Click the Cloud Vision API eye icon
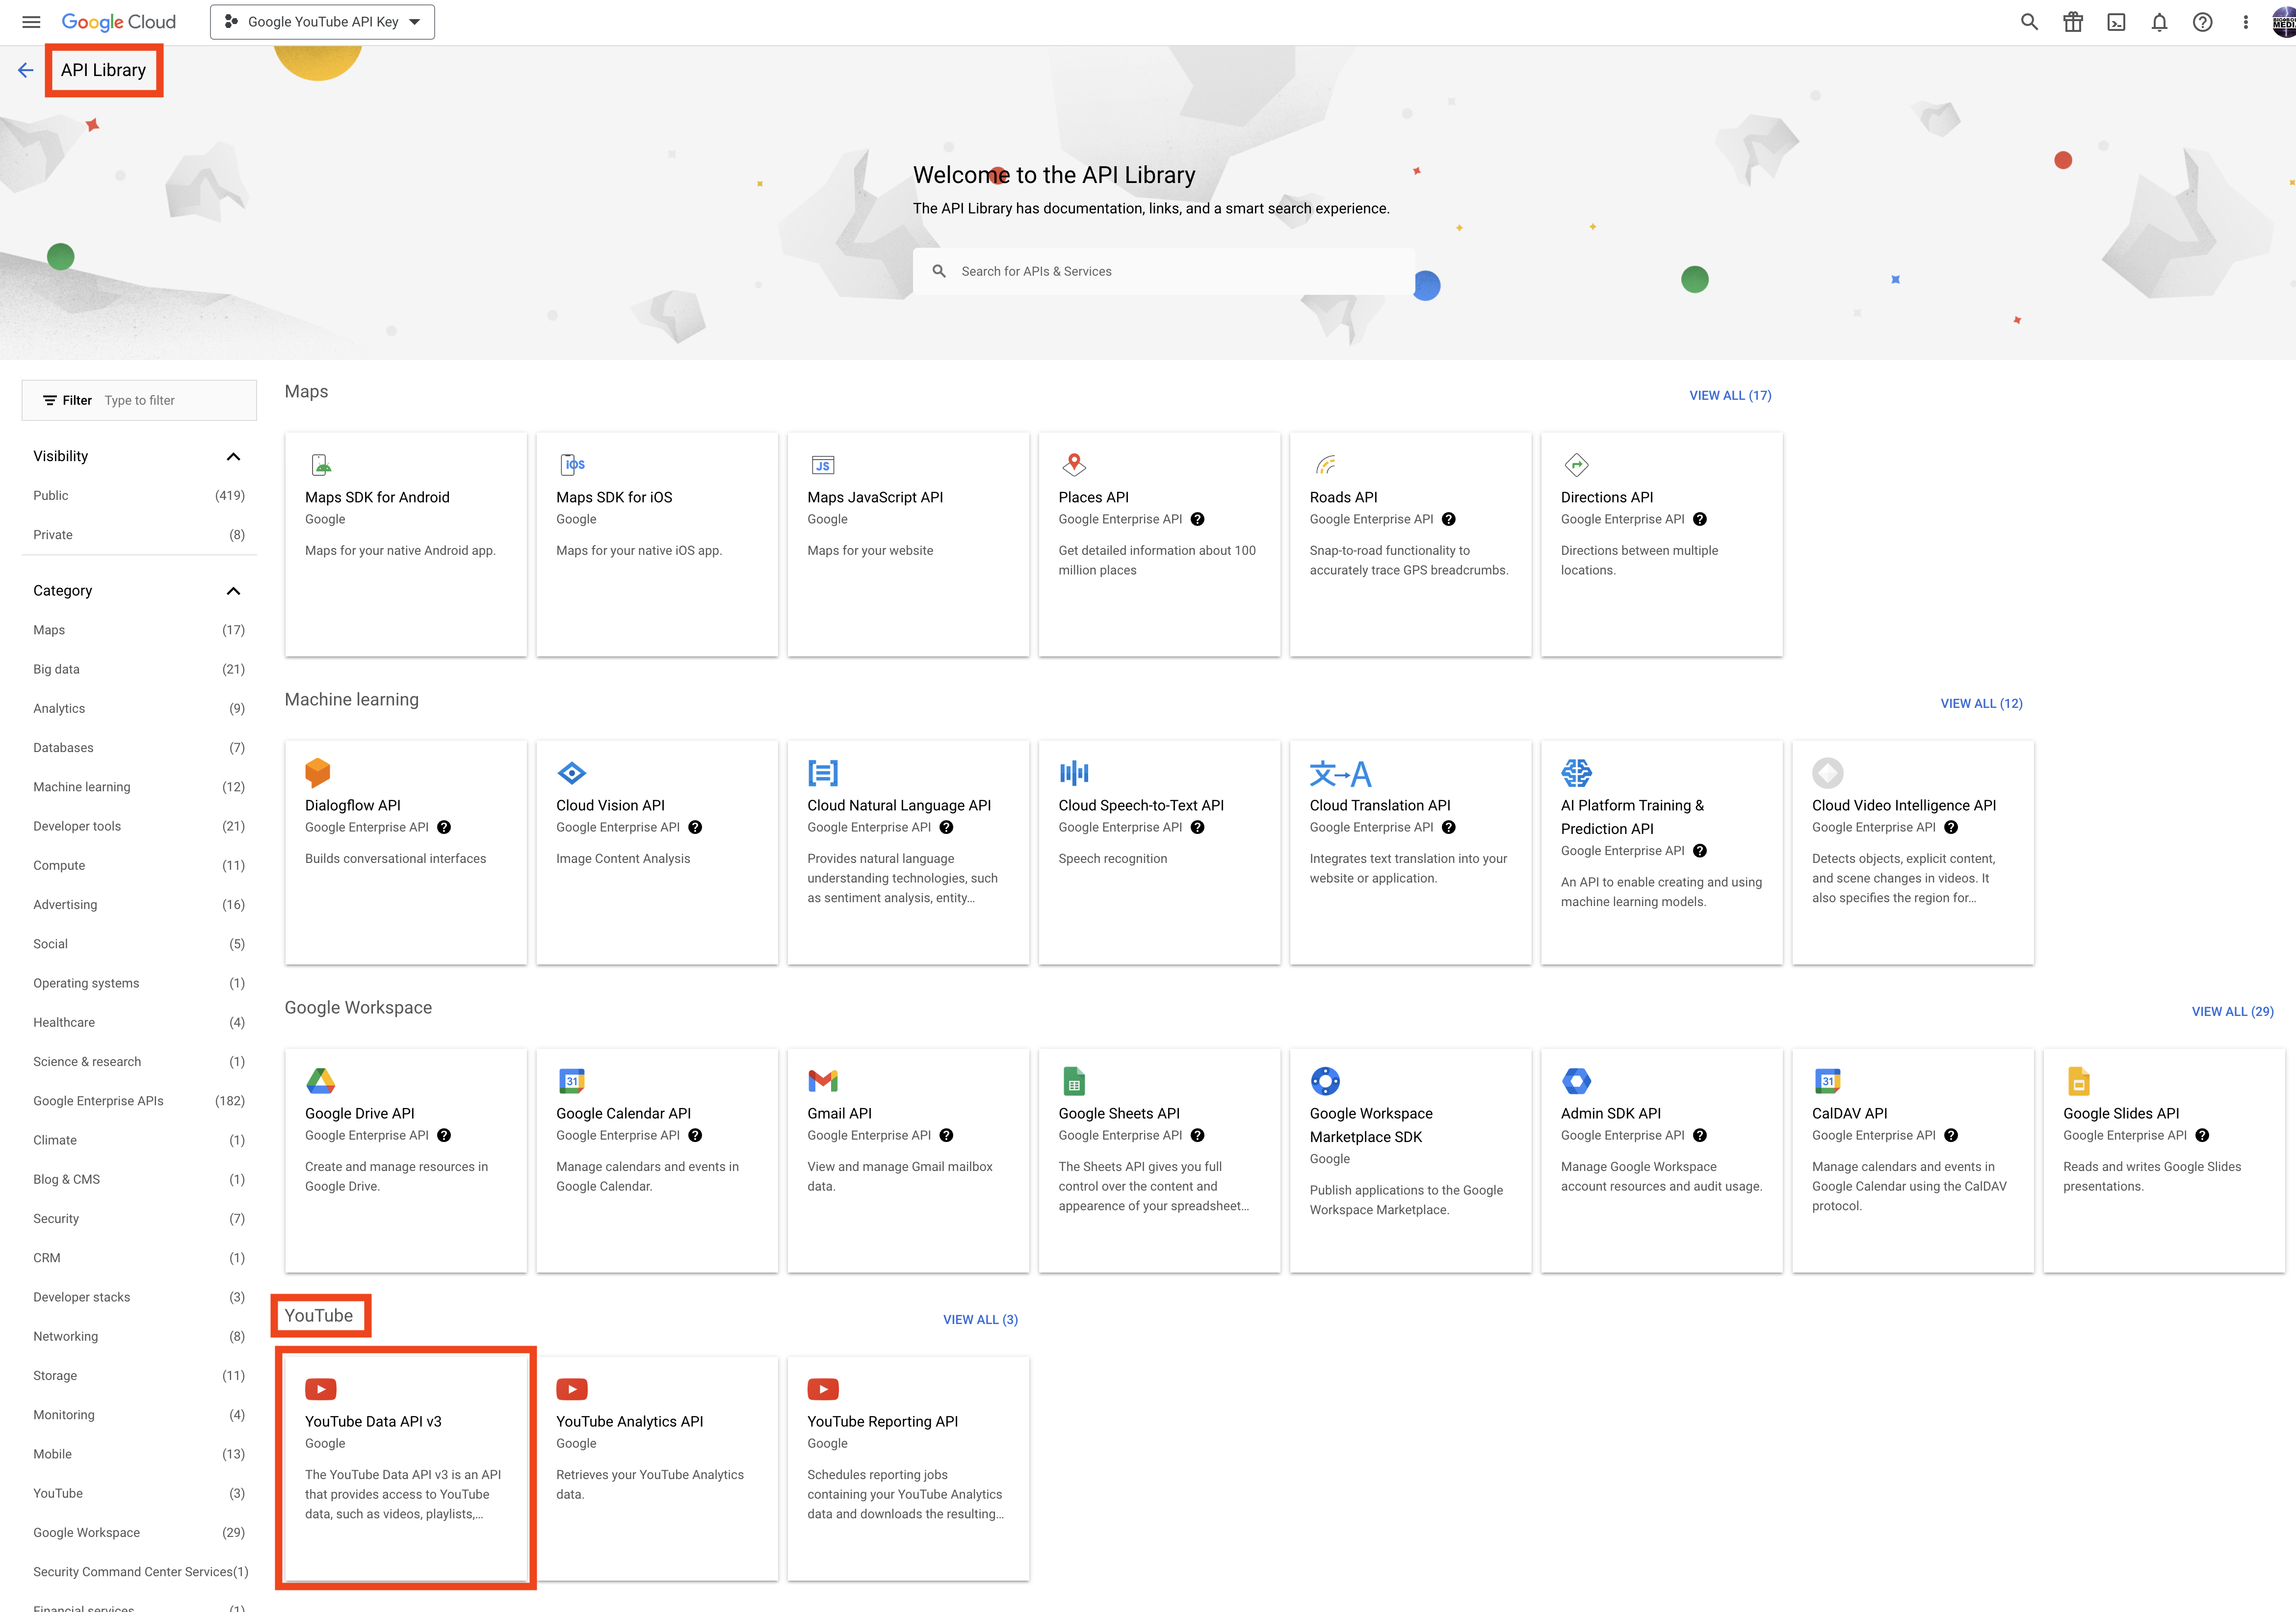The image size is (2296, 1612). pos(572,772)
